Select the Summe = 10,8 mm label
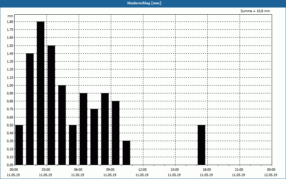 point(255,11)
